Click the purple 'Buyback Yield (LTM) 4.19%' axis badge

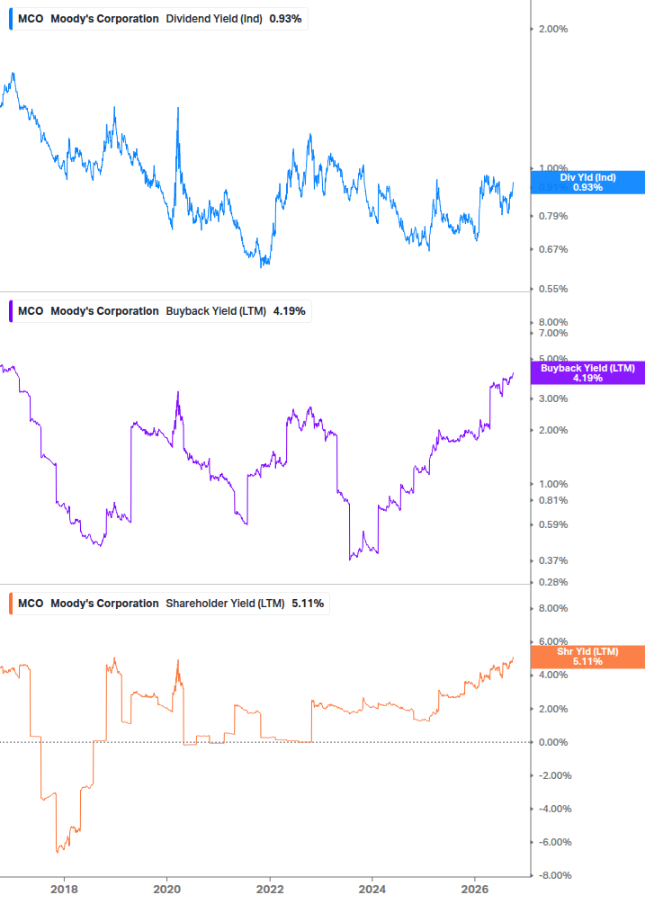pyautogui.click(x=588, y=373)
